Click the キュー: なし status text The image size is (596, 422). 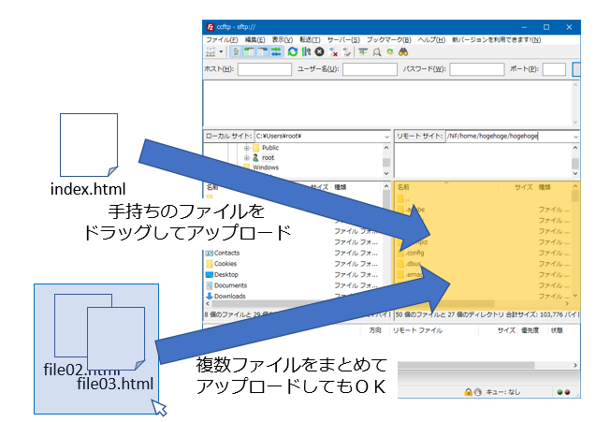coord(502,392)
